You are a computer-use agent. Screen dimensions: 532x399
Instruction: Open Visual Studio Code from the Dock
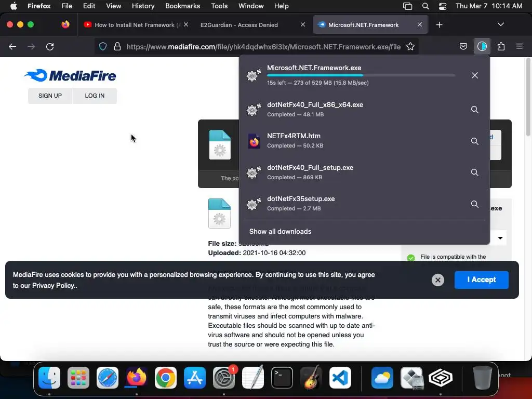pyautogui.click(x=340, y=377)
